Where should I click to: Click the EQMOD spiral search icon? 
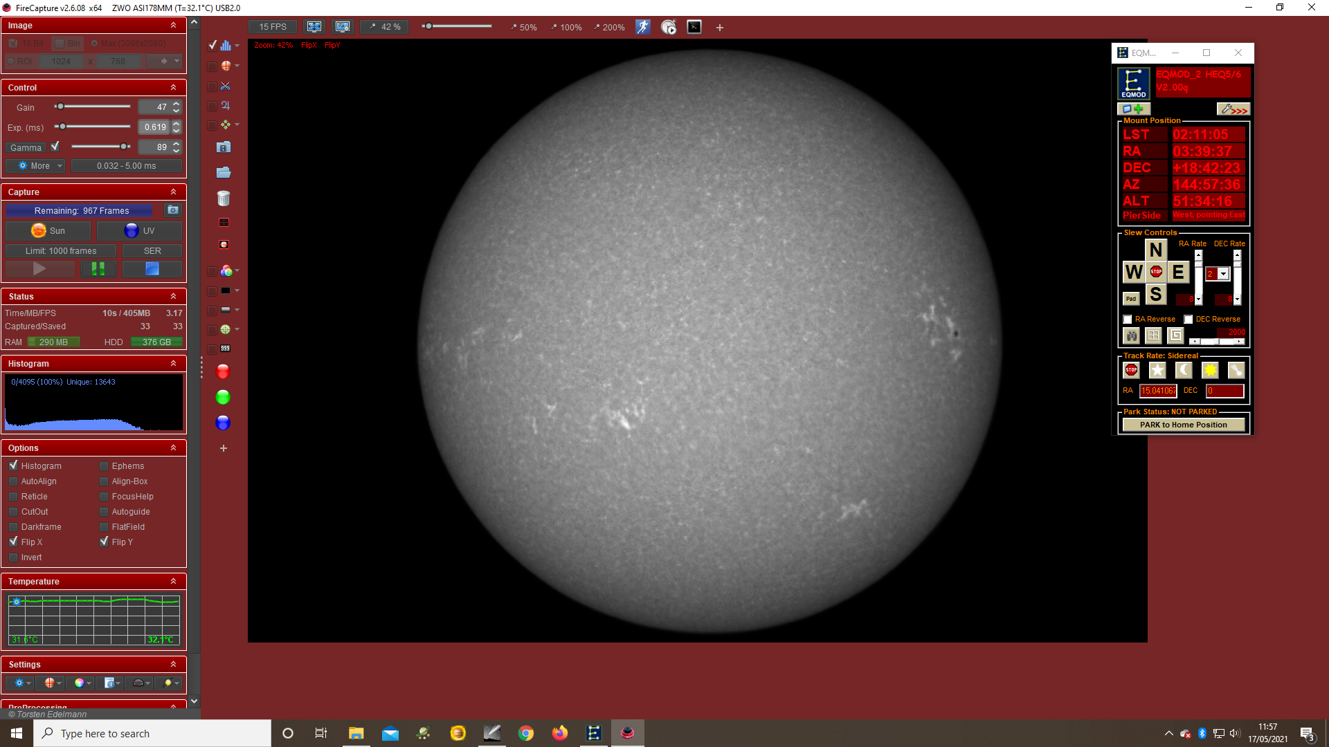[x=1175, y=335]
